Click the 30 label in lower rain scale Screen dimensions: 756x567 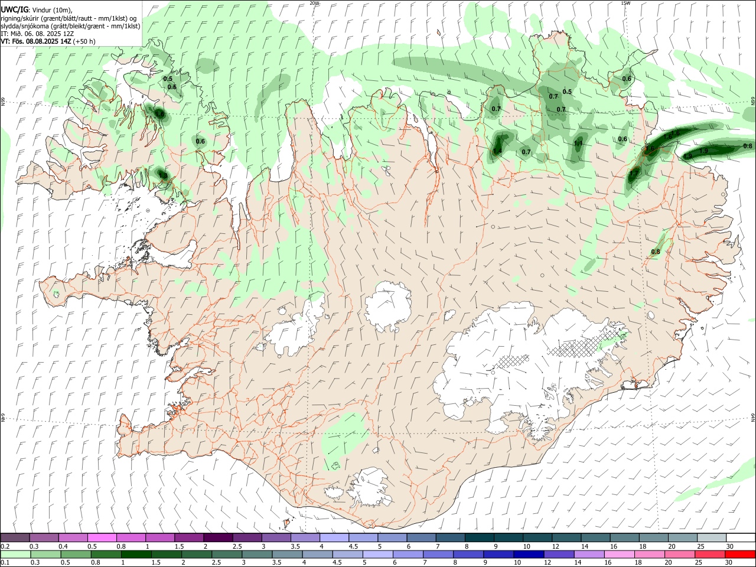pyautogui.click(x=728, y=562)
